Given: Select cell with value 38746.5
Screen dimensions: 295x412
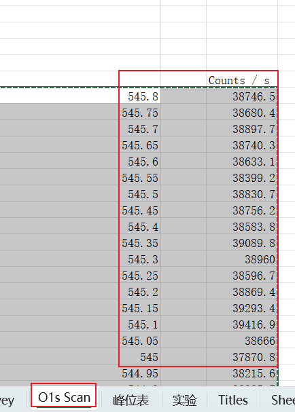Looking at the screenshot, I should coord(242,96).
